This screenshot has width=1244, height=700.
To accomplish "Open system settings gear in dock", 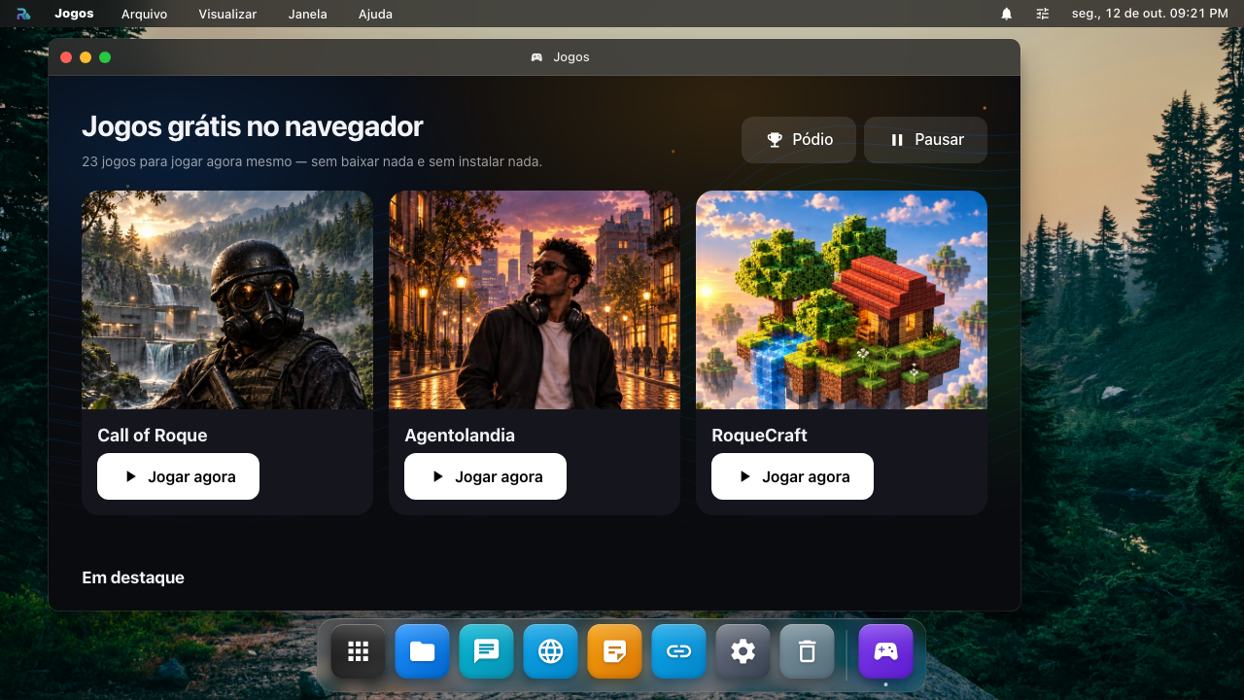I will pyautogui.click(x=743, y=651).
